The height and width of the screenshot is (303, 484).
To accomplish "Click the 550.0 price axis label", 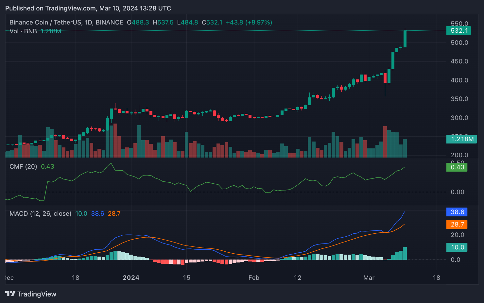I will 459,24.
